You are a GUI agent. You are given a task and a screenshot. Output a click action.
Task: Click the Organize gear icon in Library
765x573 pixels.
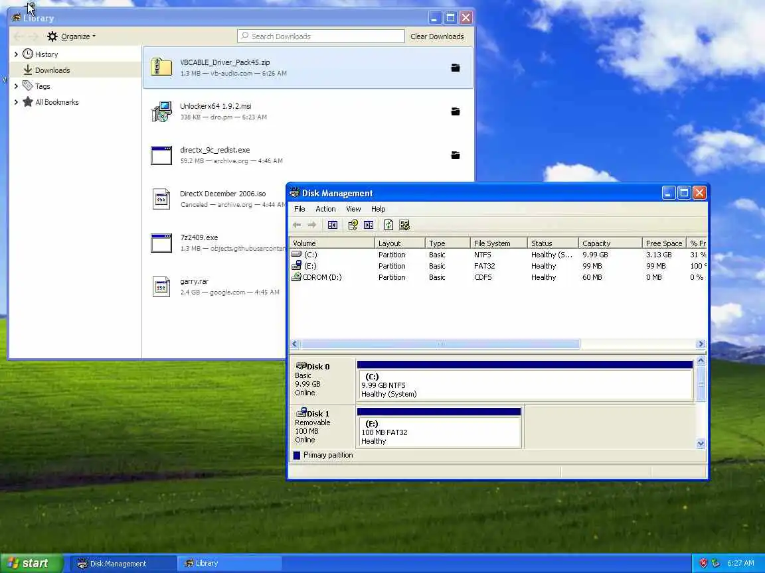[x=52, y=36]
